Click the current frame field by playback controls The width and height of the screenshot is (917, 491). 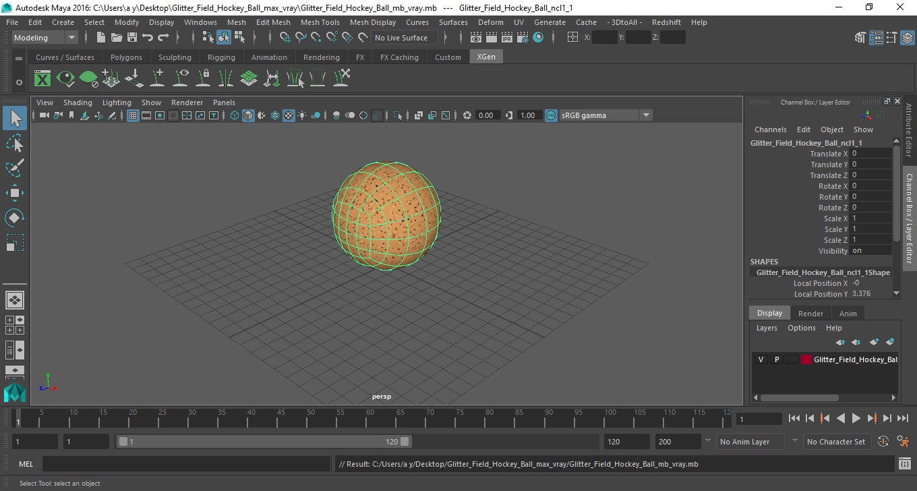click(x=759, y=419)
